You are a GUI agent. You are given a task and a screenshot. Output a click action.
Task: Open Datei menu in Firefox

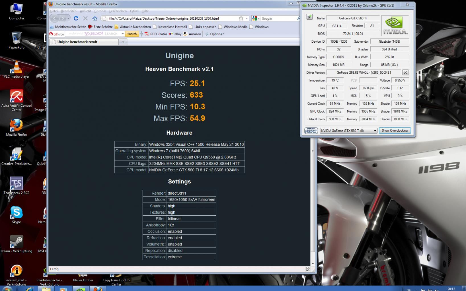tap(54, 11)
